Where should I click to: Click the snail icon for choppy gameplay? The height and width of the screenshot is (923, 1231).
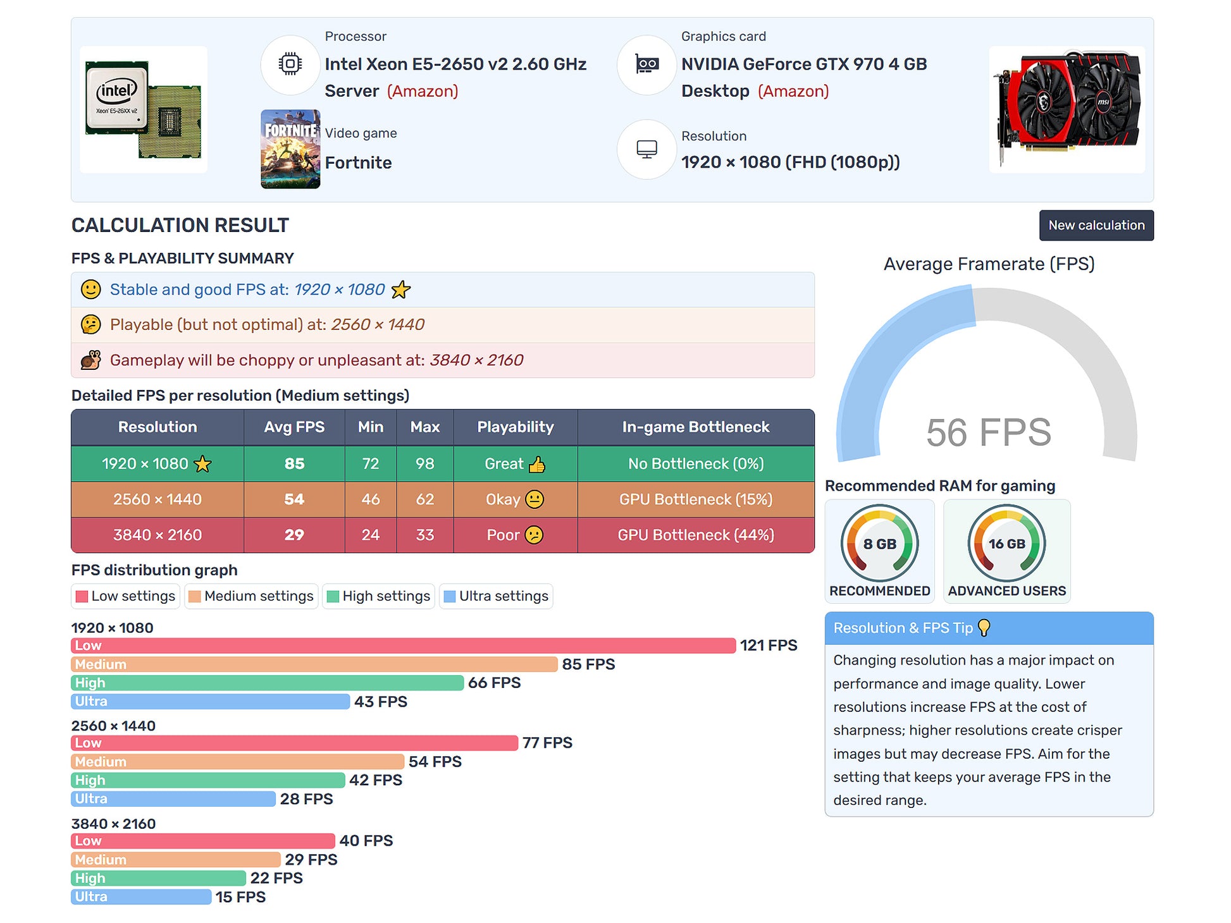coord(90,360)
